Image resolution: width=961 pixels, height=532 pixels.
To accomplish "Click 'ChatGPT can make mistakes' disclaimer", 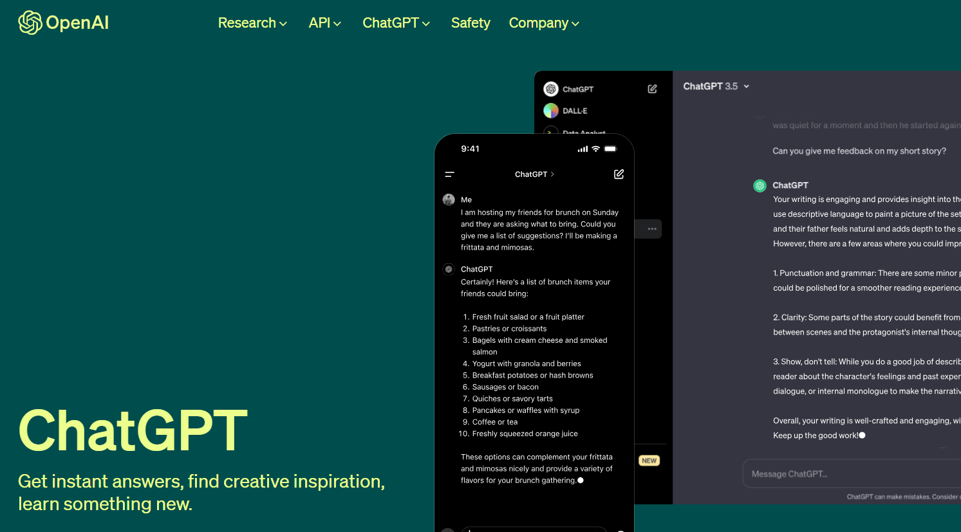I will point(904,497).
